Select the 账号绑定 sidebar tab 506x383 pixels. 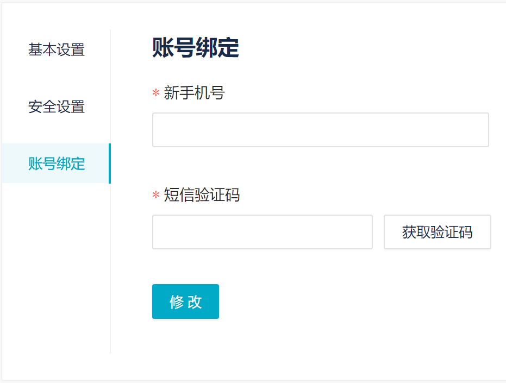[x=57, y=164]
